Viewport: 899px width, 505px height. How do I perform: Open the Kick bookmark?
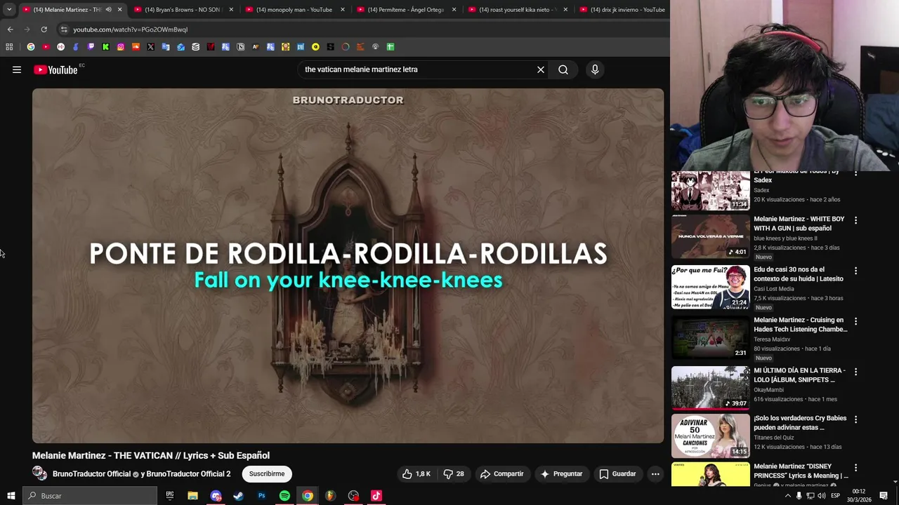point(105,47)
